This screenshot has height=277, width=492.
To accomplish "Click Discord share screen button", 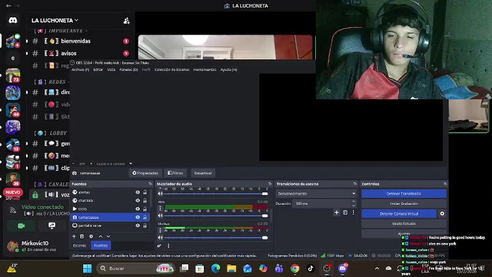I will (x=52, y=226).
